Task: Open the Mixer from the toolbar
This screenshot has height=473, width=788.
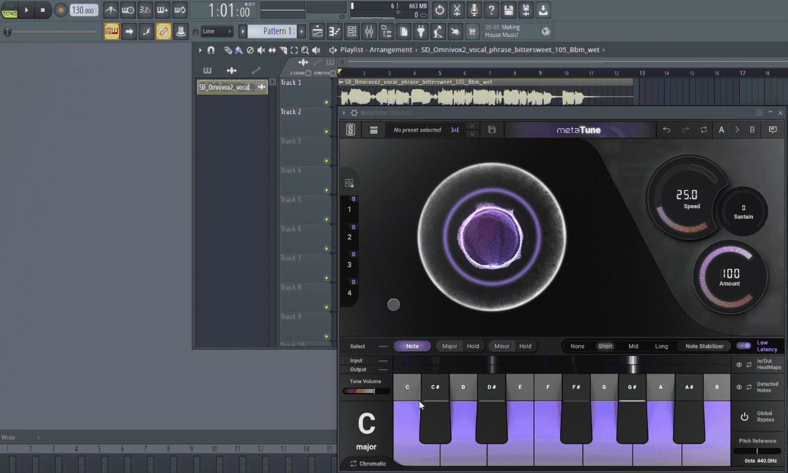Action: 369,31
